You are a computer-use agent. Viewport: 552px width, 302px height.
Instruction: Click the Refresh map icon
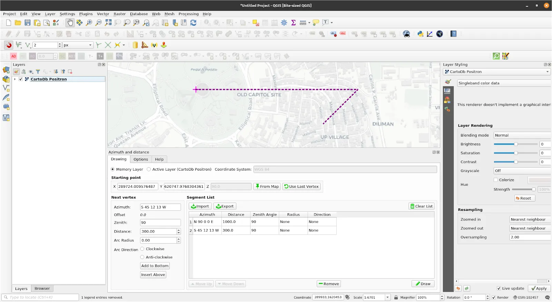[x=193, y=23]
